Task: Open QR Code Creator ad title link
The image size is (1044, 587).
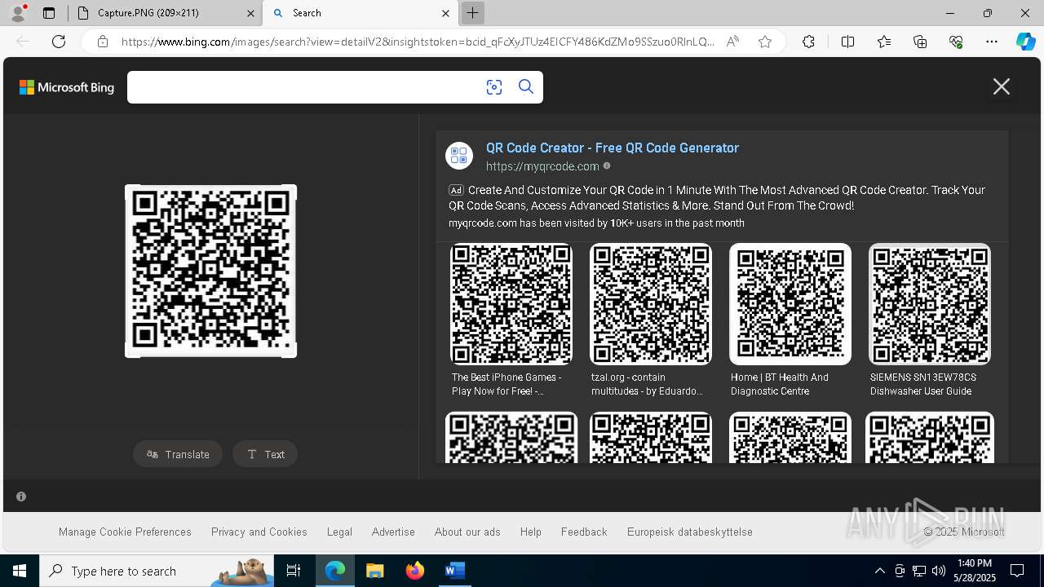Action: (x=613, y=148)
